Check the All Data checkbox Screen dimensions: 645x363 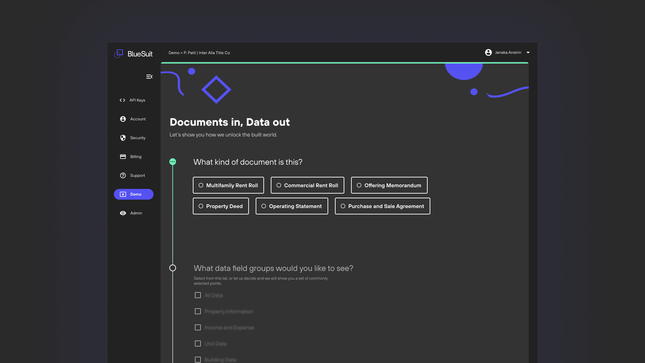(198, 295)
